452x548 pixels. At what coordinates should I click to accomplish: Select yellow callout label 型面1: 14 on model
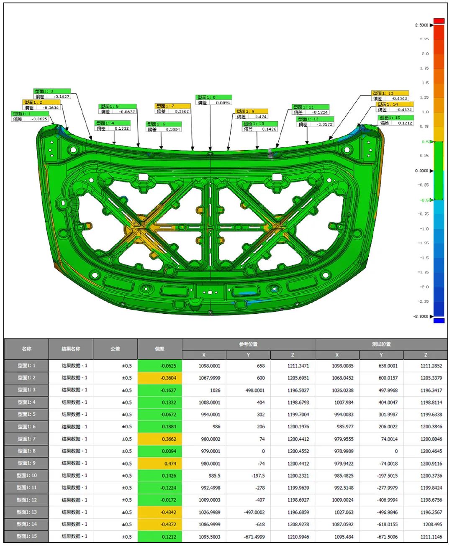click(x=395, y=104)
